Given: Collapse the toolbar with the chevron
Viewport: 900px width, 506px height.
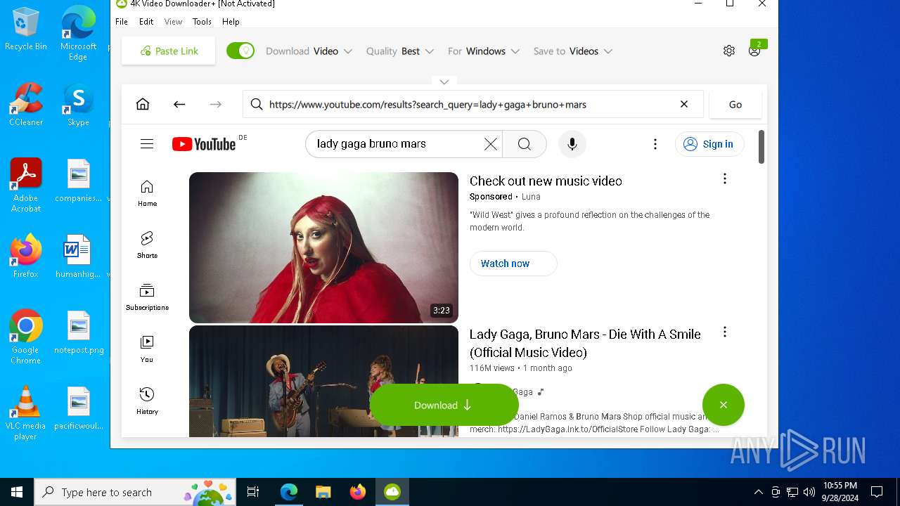Looking at the screenshot, I should coord(444,82).
